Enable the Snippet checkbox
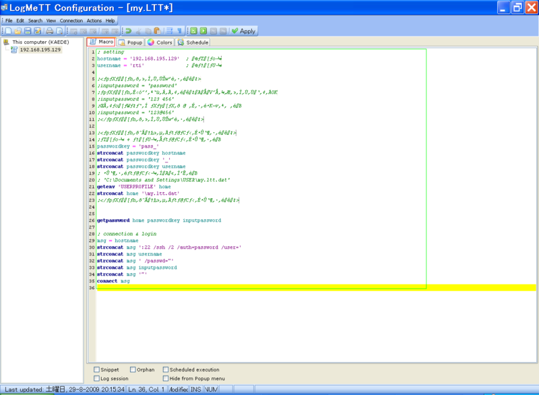 96,369
